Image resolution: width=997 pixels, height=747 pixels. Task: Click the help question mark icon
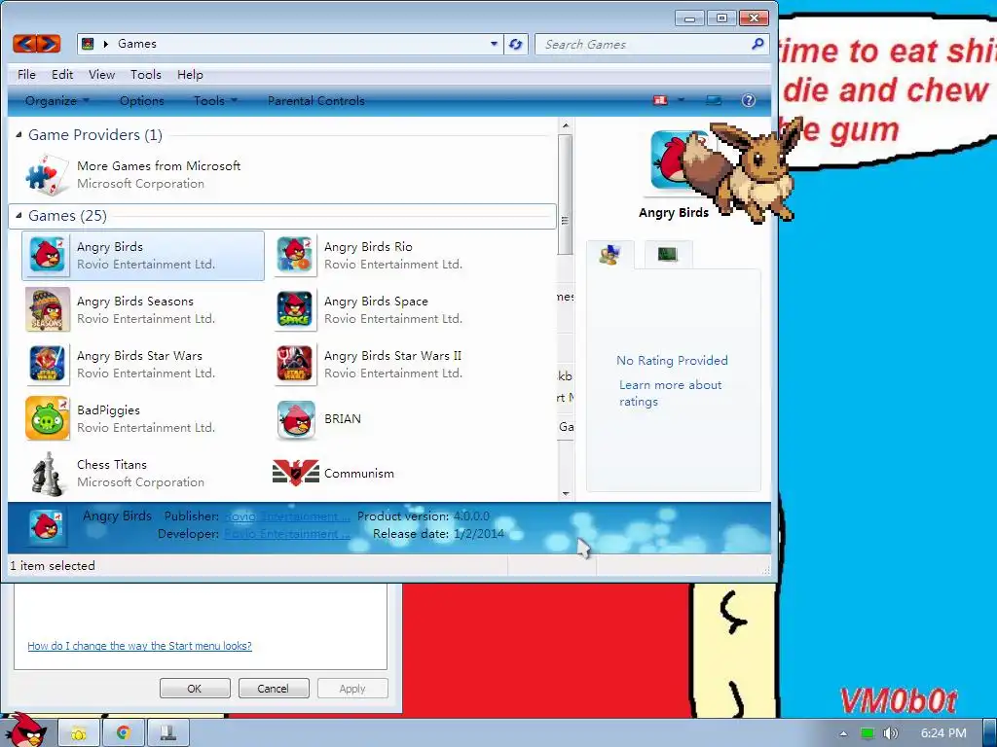pos(749,100)
